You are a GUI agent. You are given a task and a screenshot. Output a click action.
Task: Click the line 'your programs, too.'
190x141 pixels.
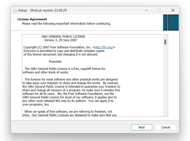point(36,104)
